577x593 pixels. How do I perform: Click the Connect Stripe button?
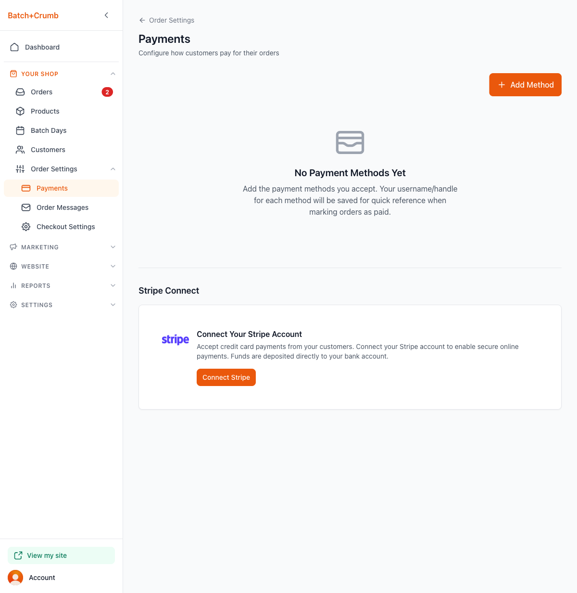[226, 377]
